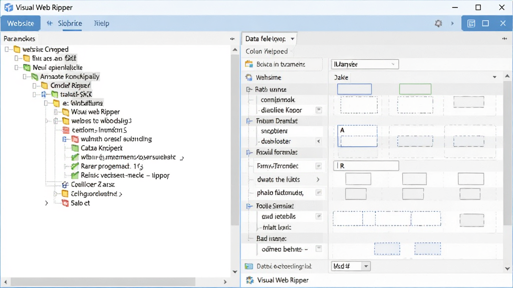Click red icon of Salo et item
This screenshot has width=513, height=288.
[x=65, y=203]
